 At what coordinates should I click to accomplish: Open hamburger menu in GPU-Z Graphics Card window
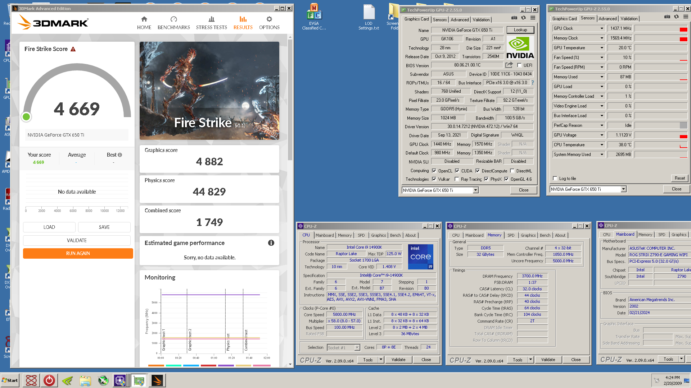(x=533, y=18)
